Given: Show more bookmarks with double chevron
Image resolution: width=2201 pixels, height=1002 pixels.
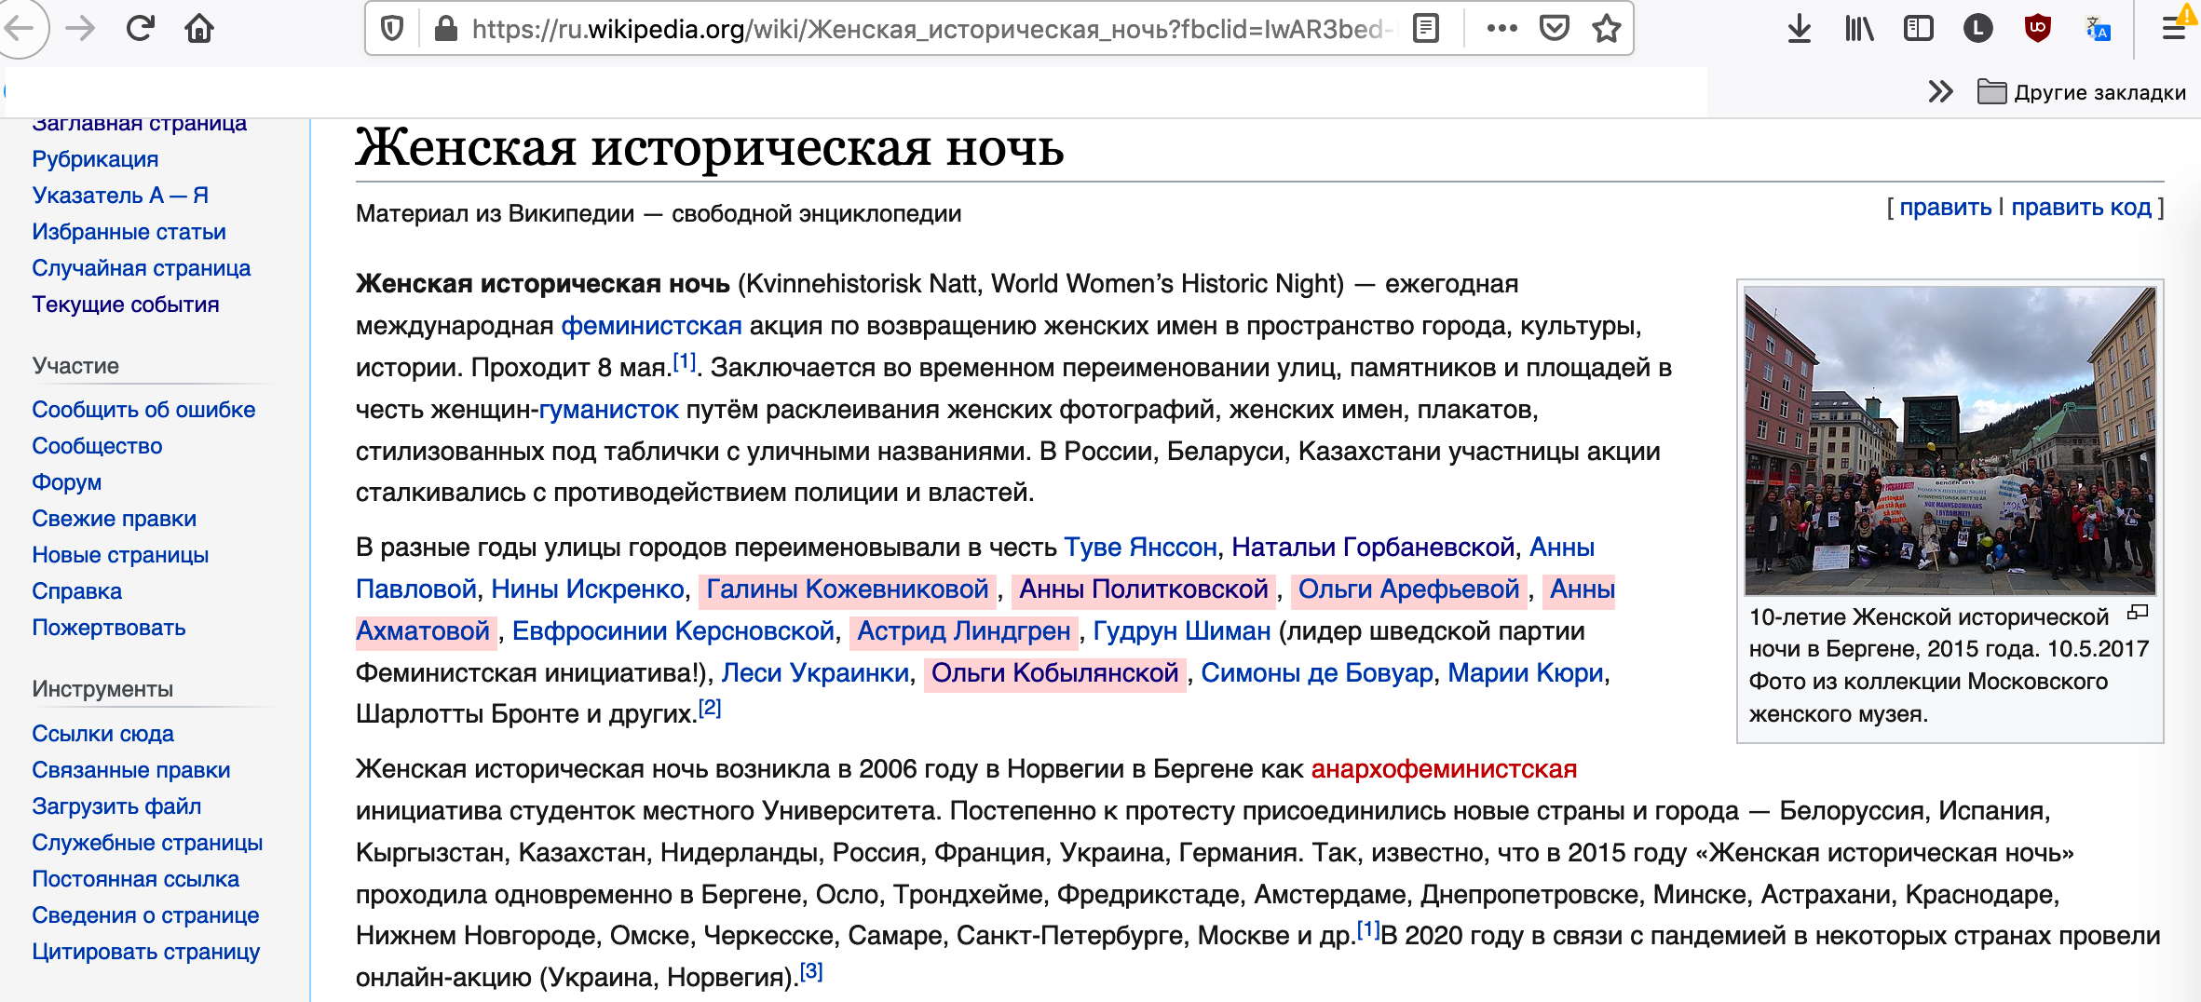Looking at the screenshot, I should [x=1940, y=91].
